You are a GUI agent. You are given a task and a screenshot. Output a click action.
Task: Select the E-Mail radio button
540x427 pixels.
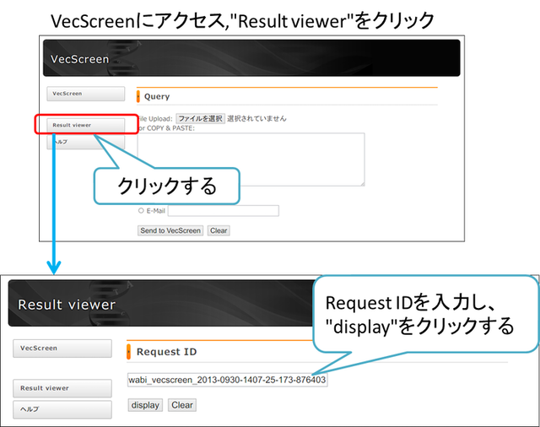pyautogui.click(x=141, y=211)
